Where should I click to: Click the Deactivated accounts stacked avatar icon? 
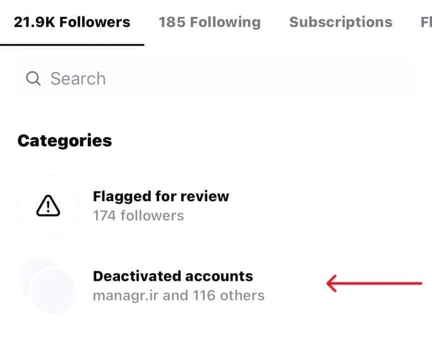(48, 285)
